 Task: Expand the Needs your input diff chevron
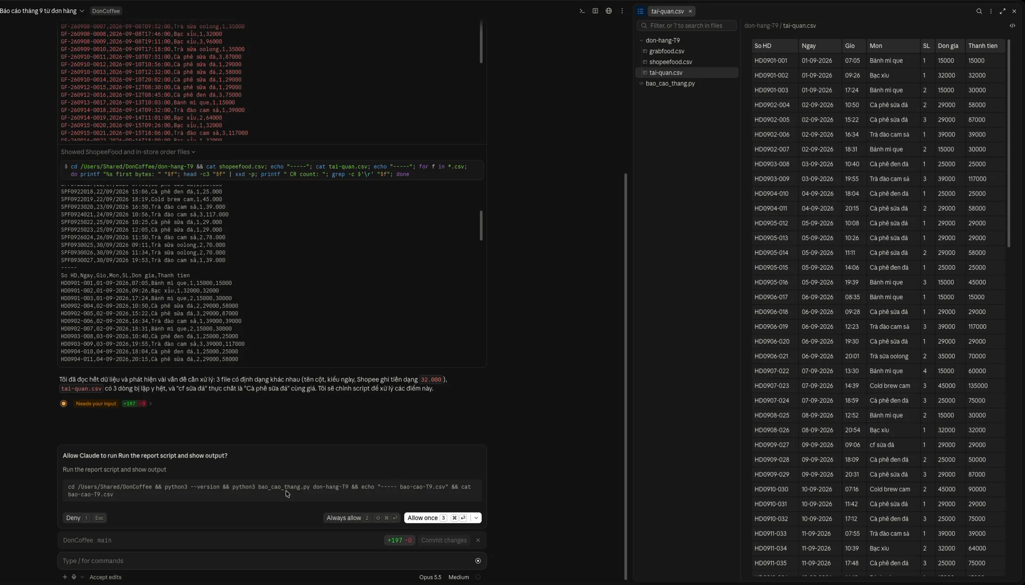point(151,403)
